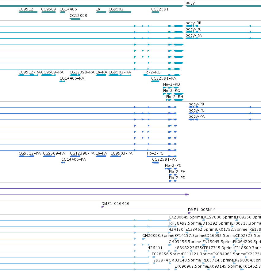Click the EC33462.5prime EST label

pos(201,230)
